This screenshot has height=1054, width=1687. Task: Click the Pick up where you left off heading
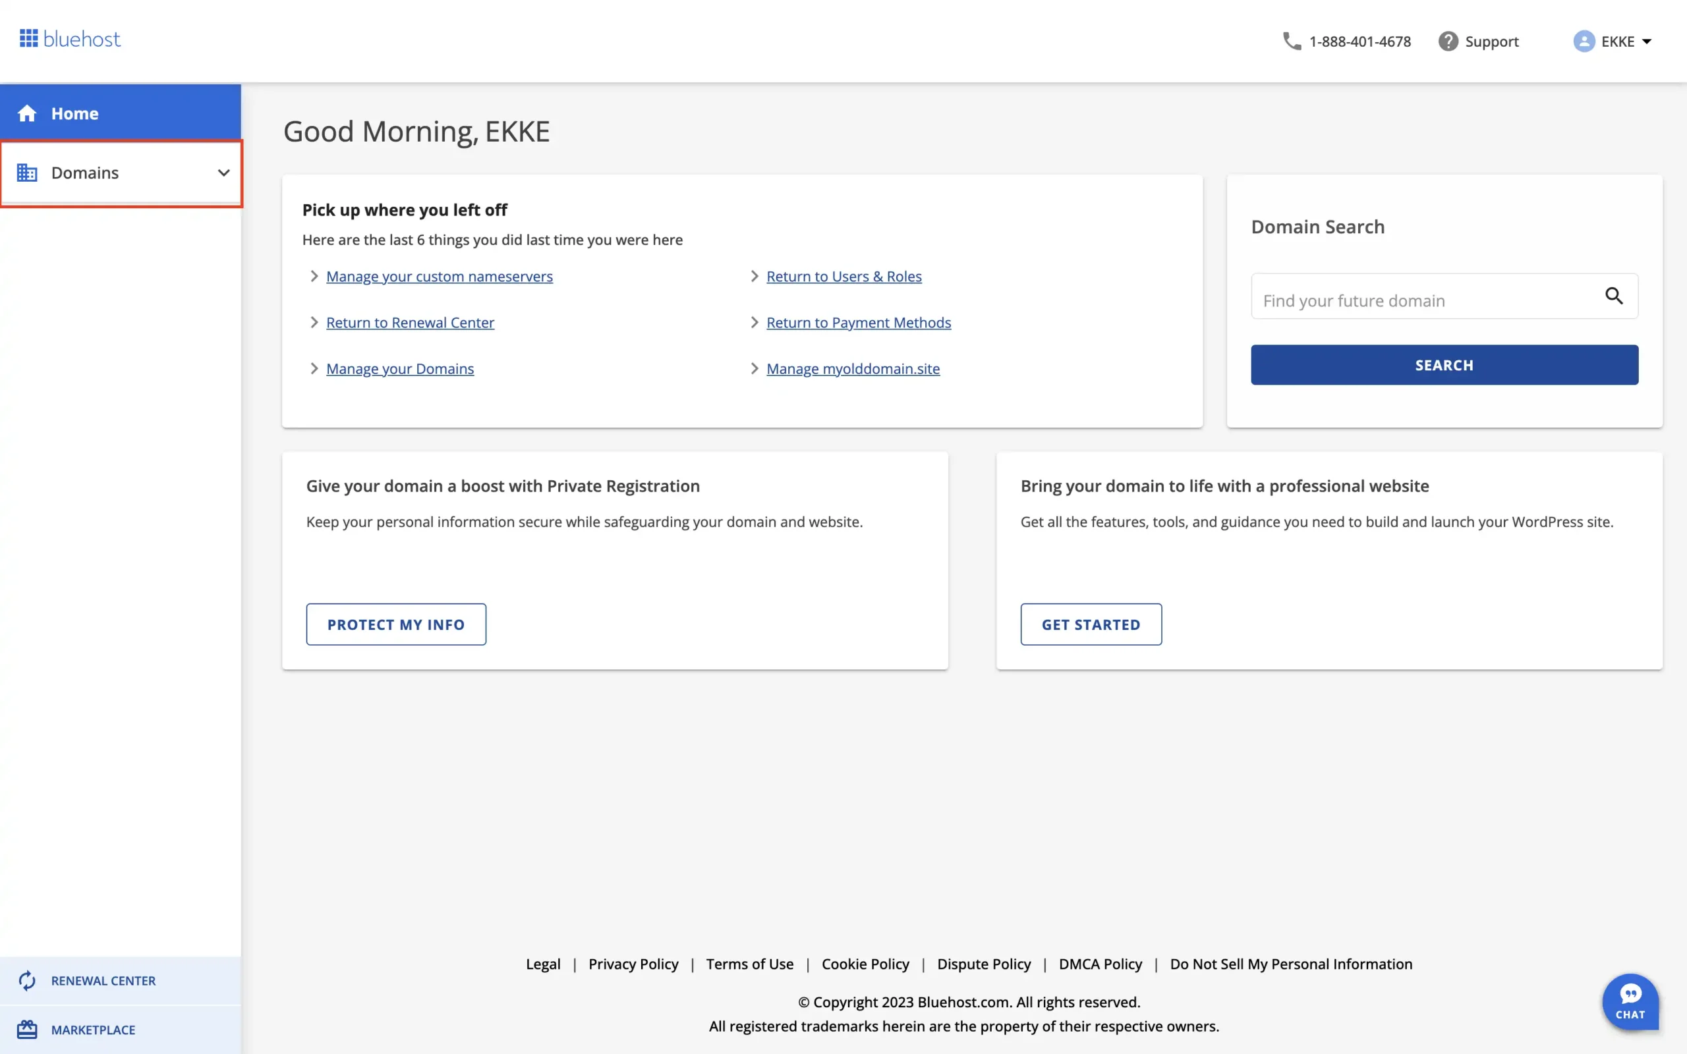405,210
